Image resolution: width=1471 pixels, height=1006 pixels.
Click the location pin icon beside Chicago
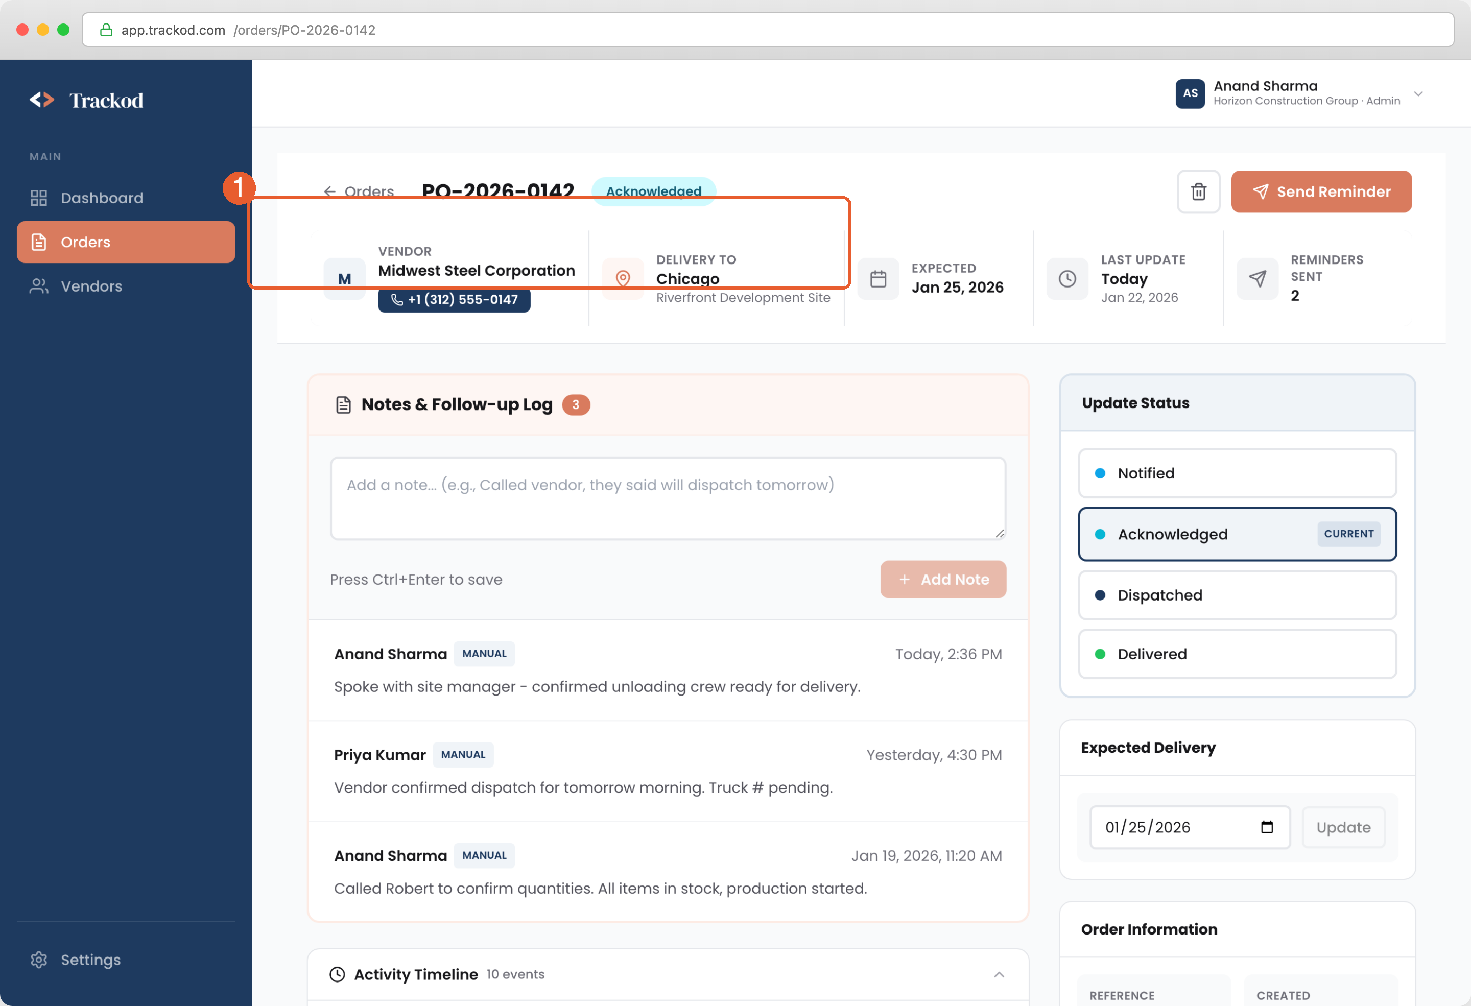tap(623, 278)
